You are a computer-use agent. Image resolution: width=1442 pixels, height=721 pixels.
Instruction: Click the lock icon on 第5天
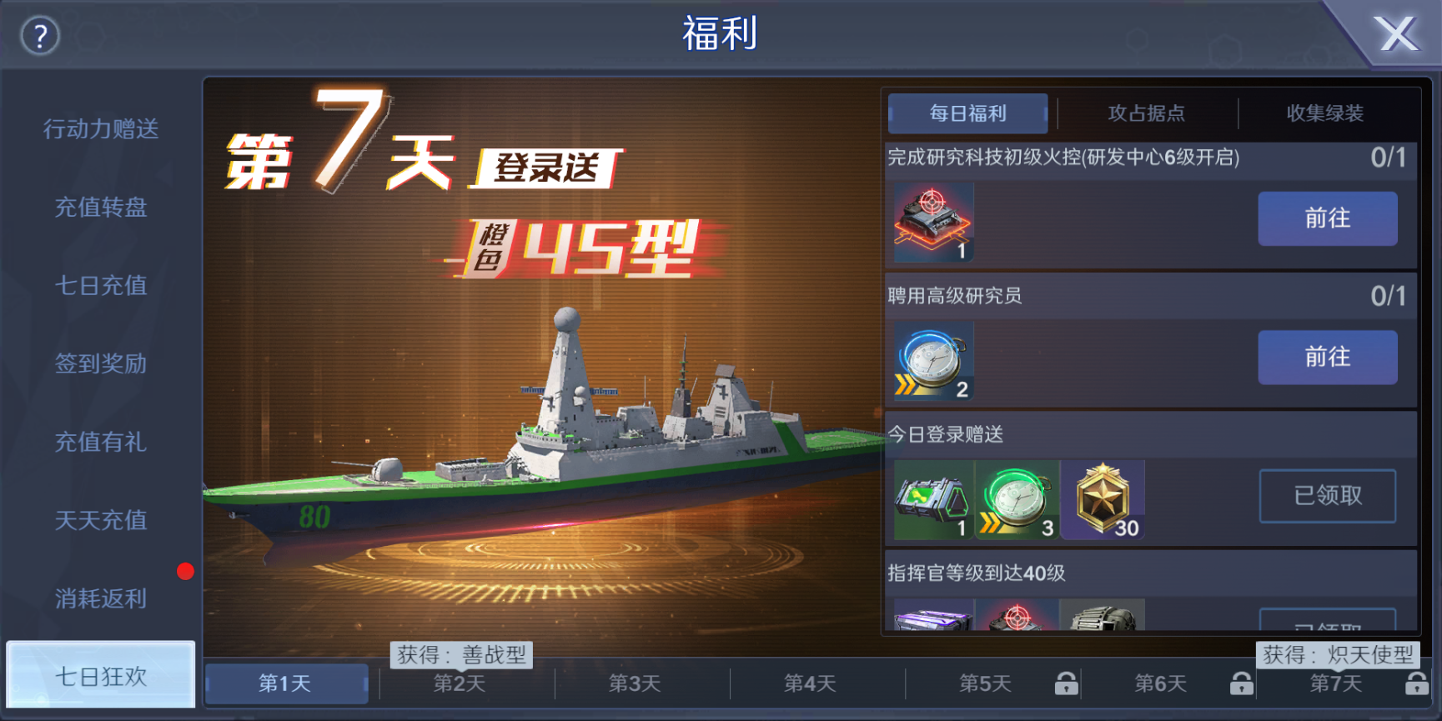click(1066, 683)
